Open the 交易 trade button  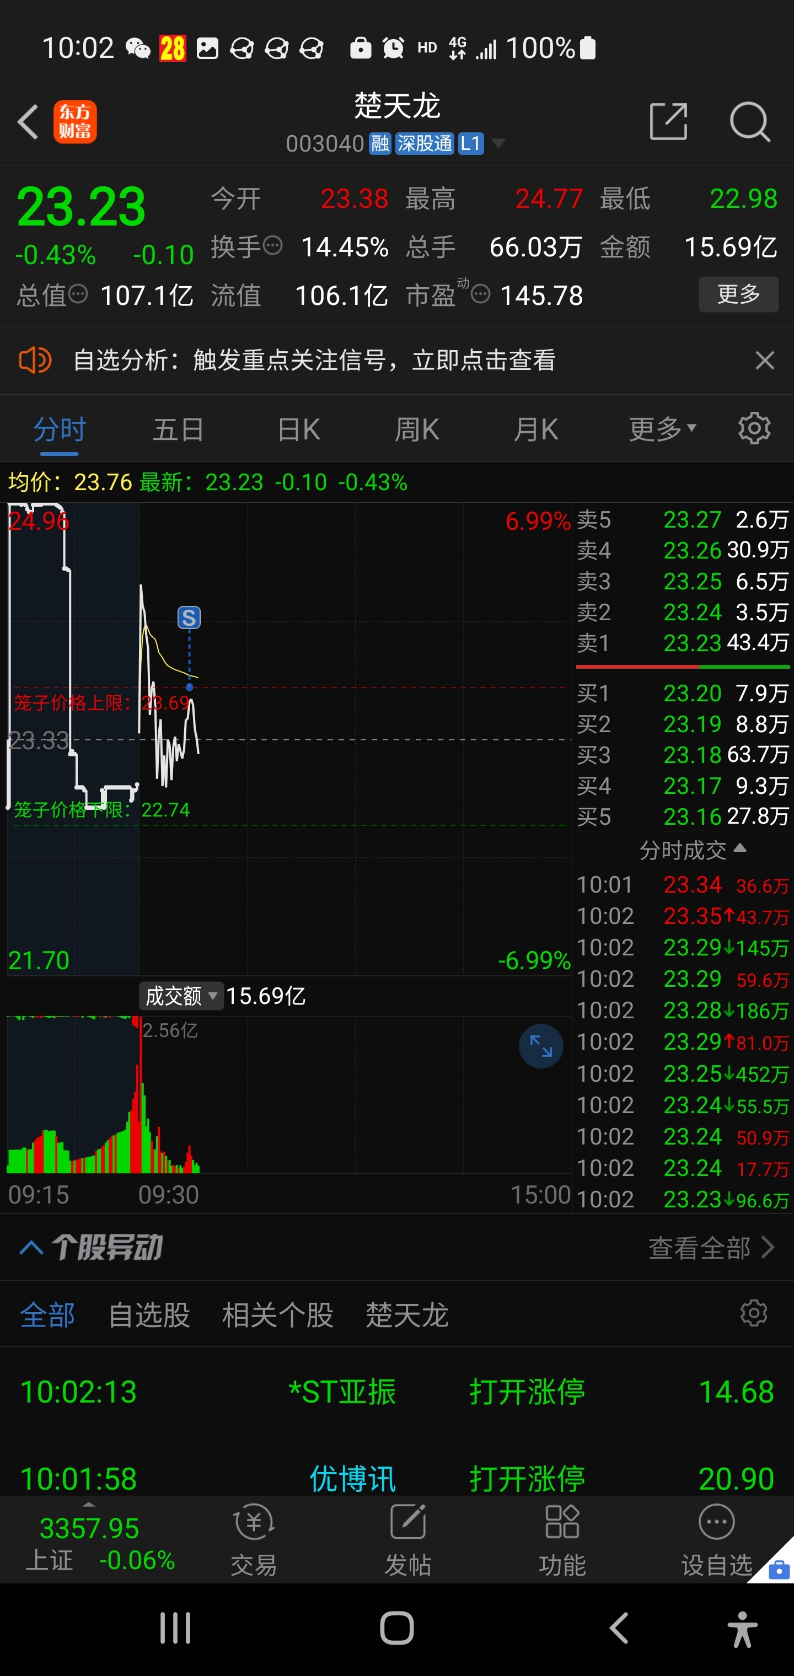tap(254, 1541)
